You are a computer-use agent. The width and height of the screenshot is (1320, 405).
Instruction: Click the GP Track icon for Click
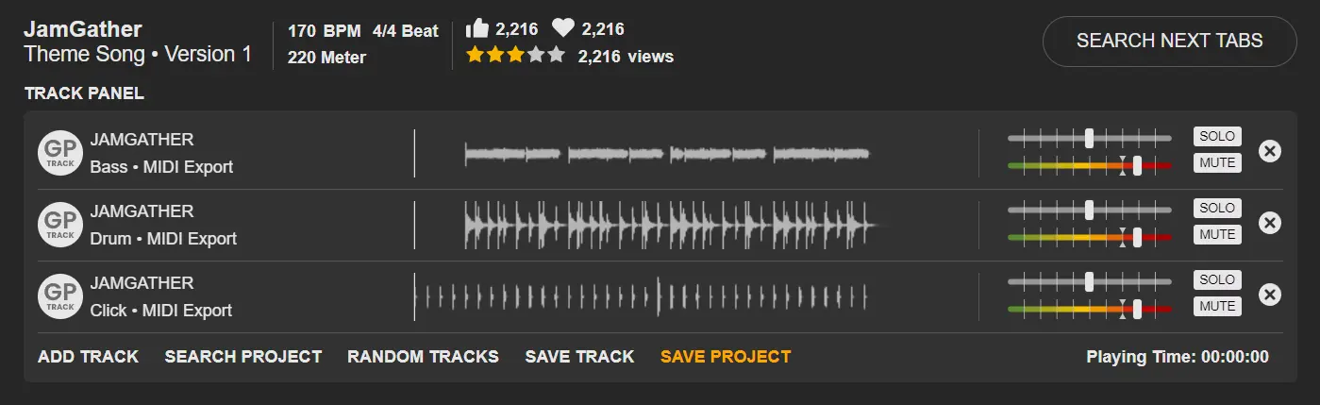(60, 296)
